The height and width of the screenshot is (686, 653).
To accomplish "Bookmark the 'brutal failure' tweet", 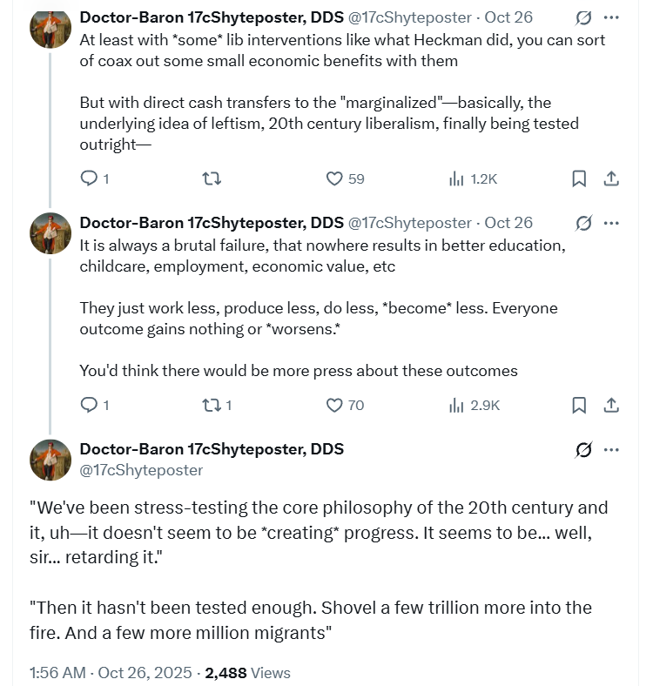I will (579, 405).
